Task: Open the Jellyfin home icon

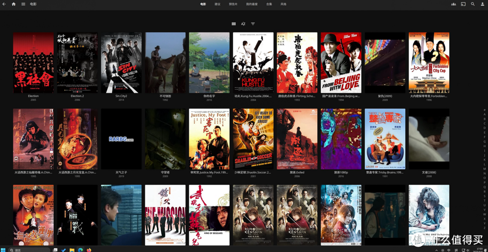Action: pyautogui.click(x=14, y=4)
